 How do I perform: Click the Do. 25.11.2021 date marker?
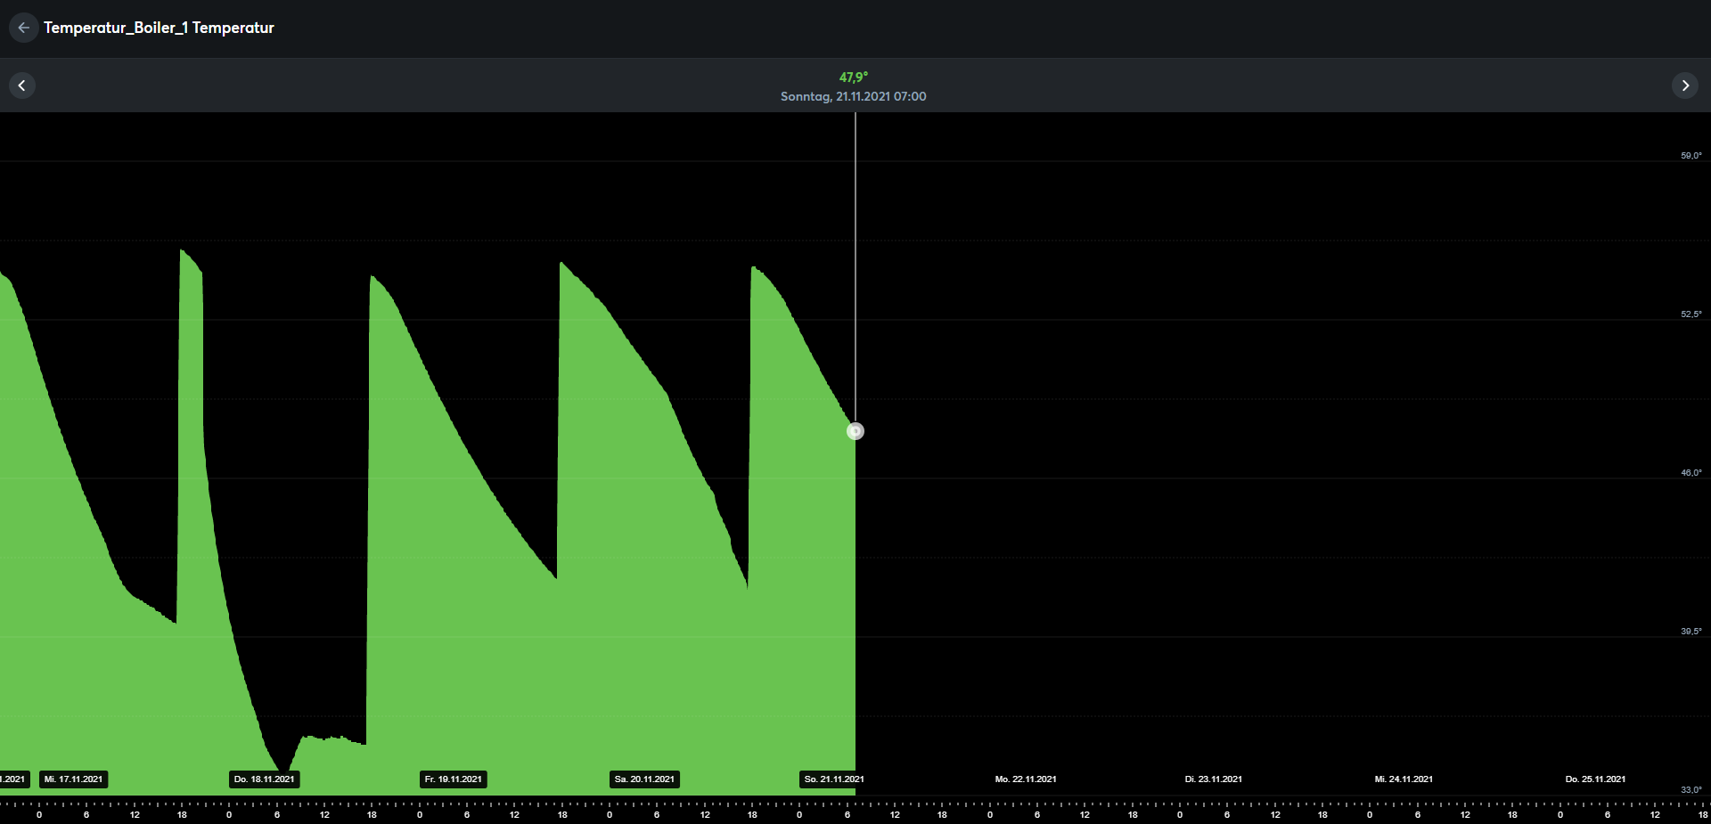(x=1595, y=779)
